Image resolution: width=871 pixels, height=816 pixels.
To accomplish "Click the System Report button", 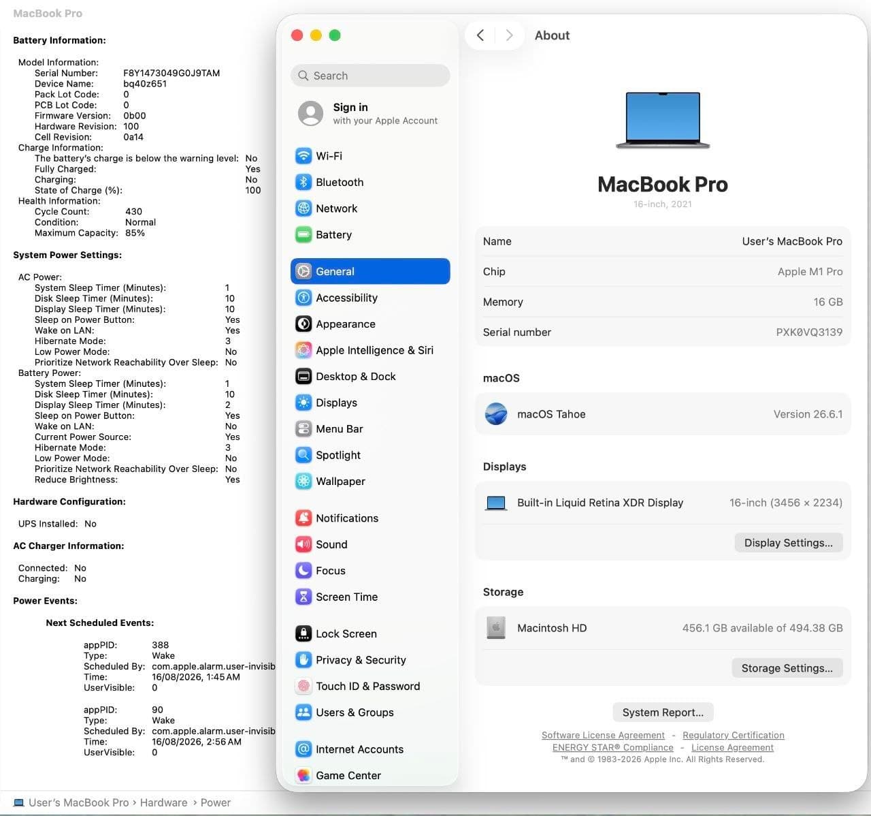I will (x=663, y=712).
